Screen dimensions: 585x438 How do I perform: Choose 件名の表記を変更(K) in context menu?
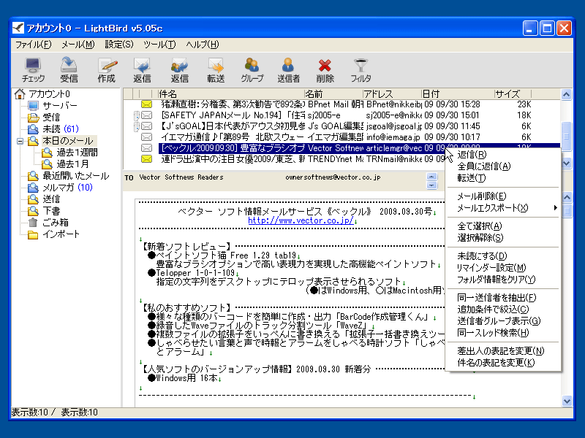pos(503,362)
